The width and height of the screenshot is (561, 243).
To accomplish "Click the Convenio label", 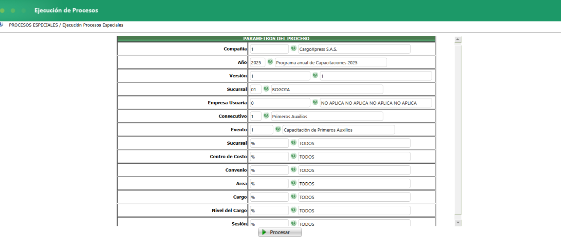I will 236,170.
